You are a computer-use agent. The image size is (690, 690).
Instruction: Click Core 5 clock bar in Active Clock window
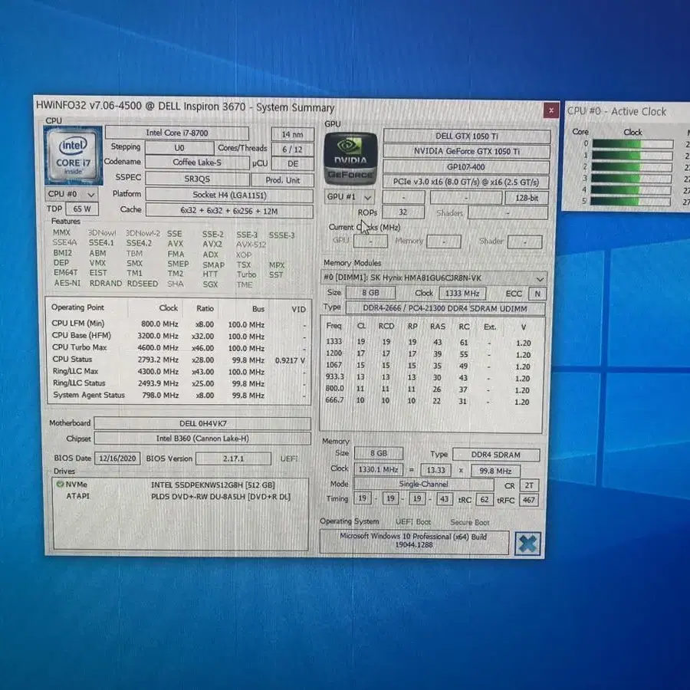629,202
